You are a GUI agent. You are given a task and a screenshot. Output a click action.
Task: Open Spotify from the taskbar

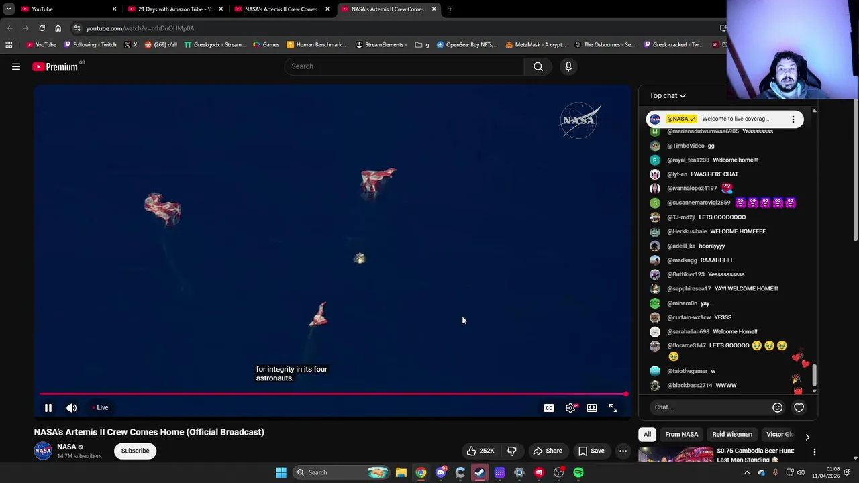tap(578, 472)
